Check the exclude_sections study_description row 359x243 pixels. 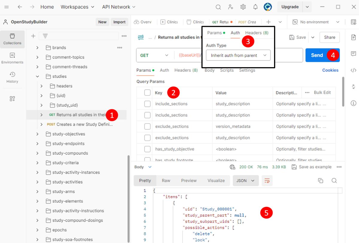(x=147, y=138)
